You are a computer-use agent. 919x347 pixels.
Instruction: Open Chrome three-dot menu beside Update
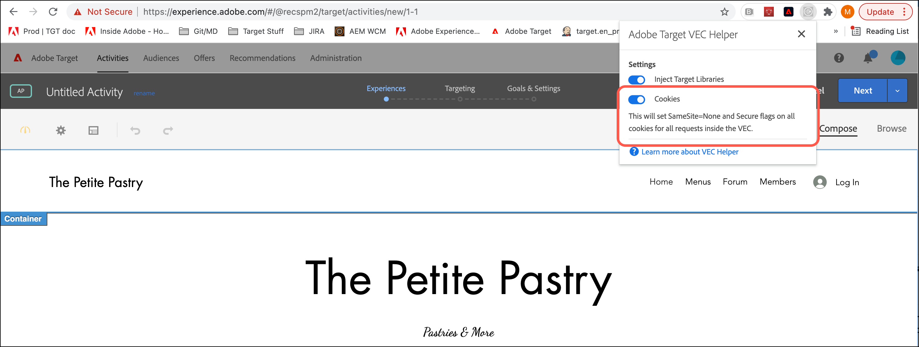(x=904, y=12)
